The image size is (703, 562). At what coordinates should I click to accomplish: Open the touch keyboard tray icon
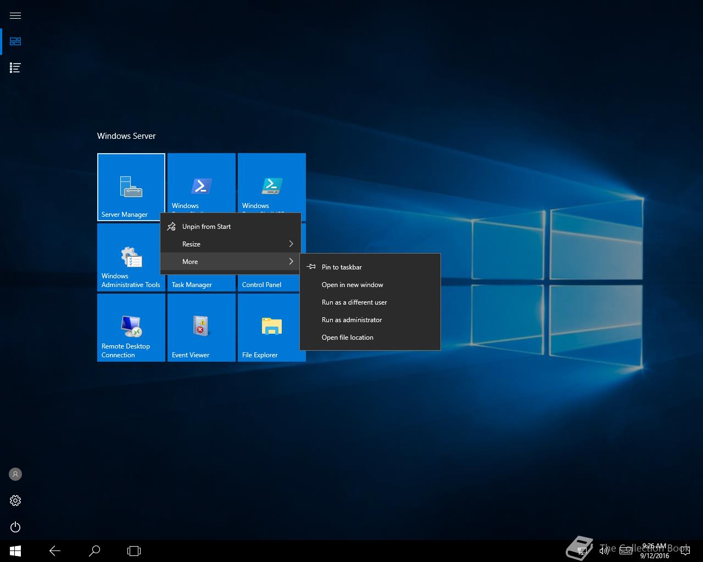pyautogui.click(x=626, y=551)
